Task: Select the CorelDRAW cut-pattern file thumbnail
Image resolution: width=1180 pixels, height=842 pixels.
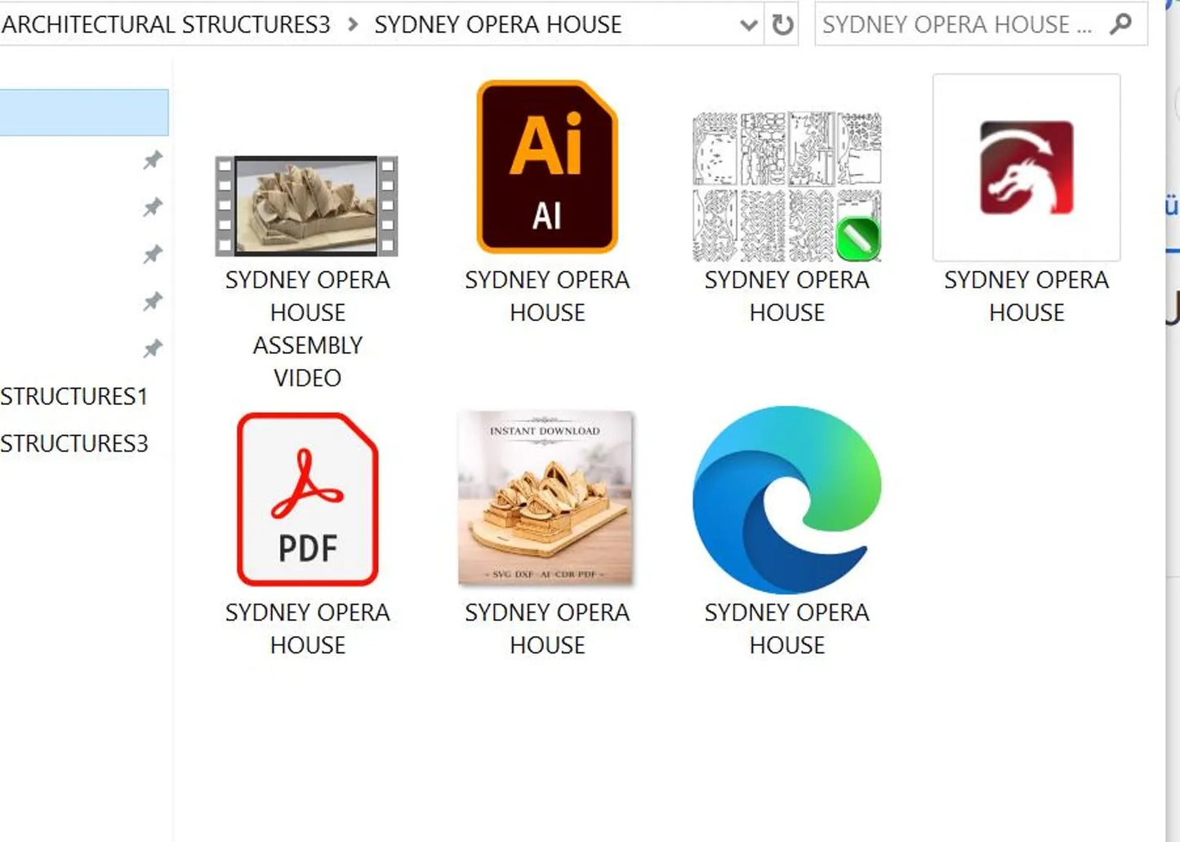Action: point(786,187)
